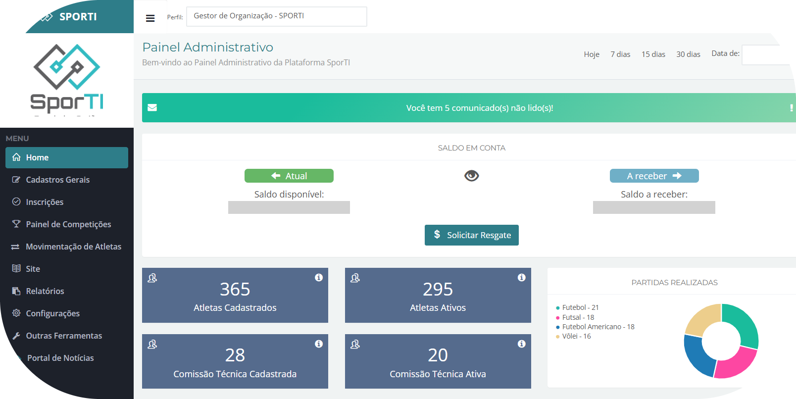Open the Perfil selector dropdown
796x399 pixels.
(276, 16)
